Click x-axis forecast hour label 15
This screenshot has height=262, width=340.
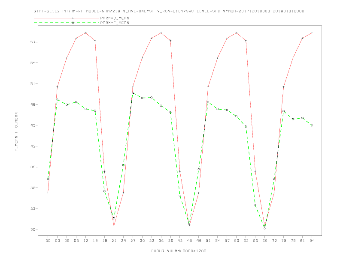tap(95, 241)
